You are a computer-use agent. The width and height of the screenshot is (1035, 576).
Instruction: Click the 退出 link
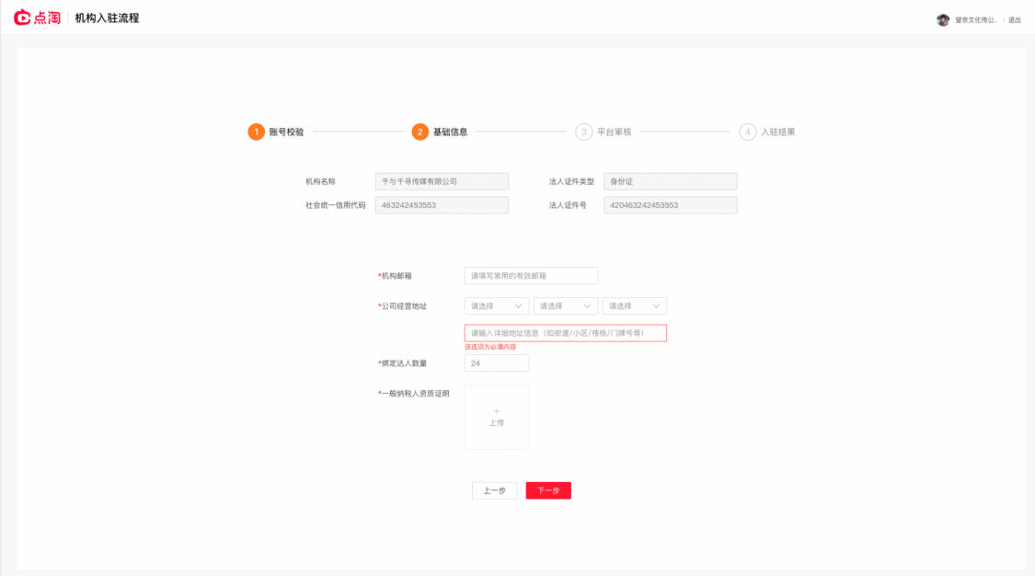(1015, 20)
